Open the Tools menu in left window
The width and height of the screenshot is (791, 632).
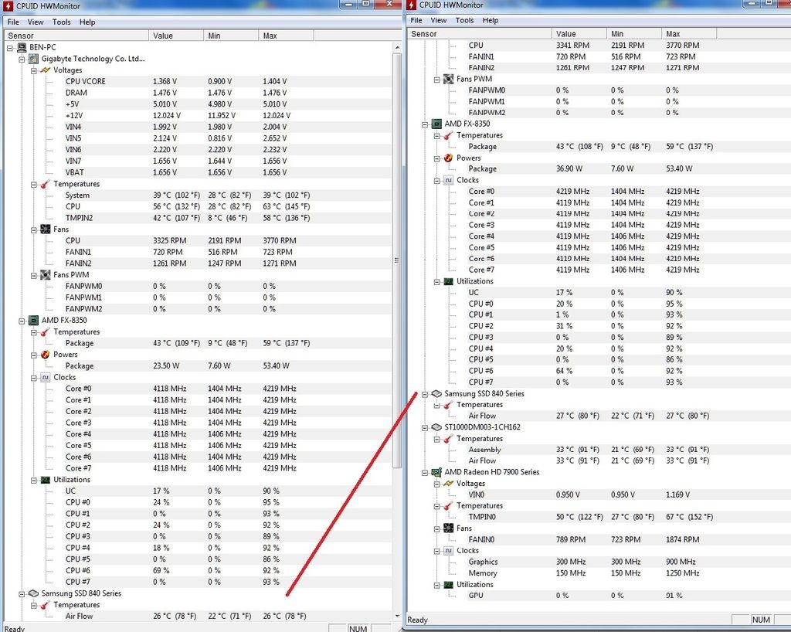click(61, 22)
